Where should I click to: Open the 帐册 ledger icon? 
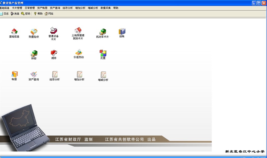point(14,74)
